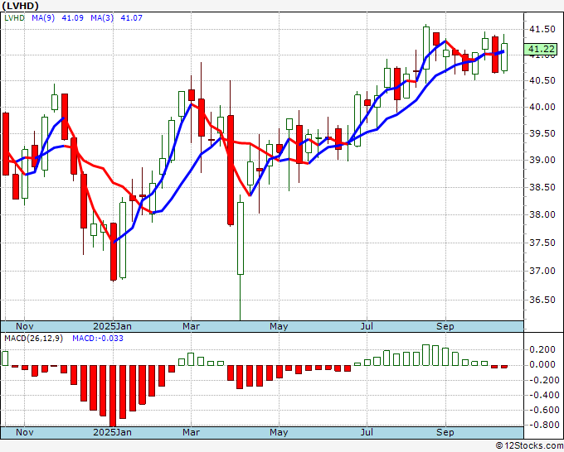Select the LVHD legend label
The height and width of the screenshot is (452, 564).
(x=14, y=17)
